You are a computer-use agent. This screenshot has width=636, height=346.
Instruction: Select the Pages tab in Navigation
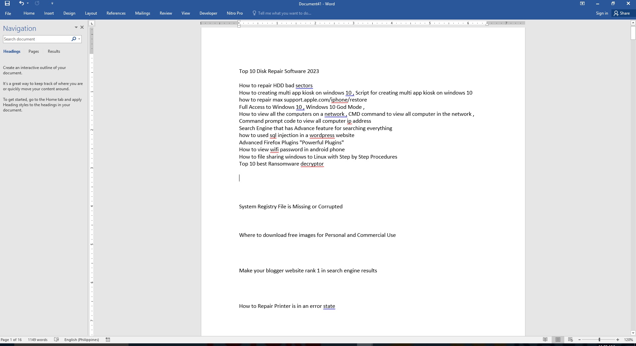pos(34,51)
